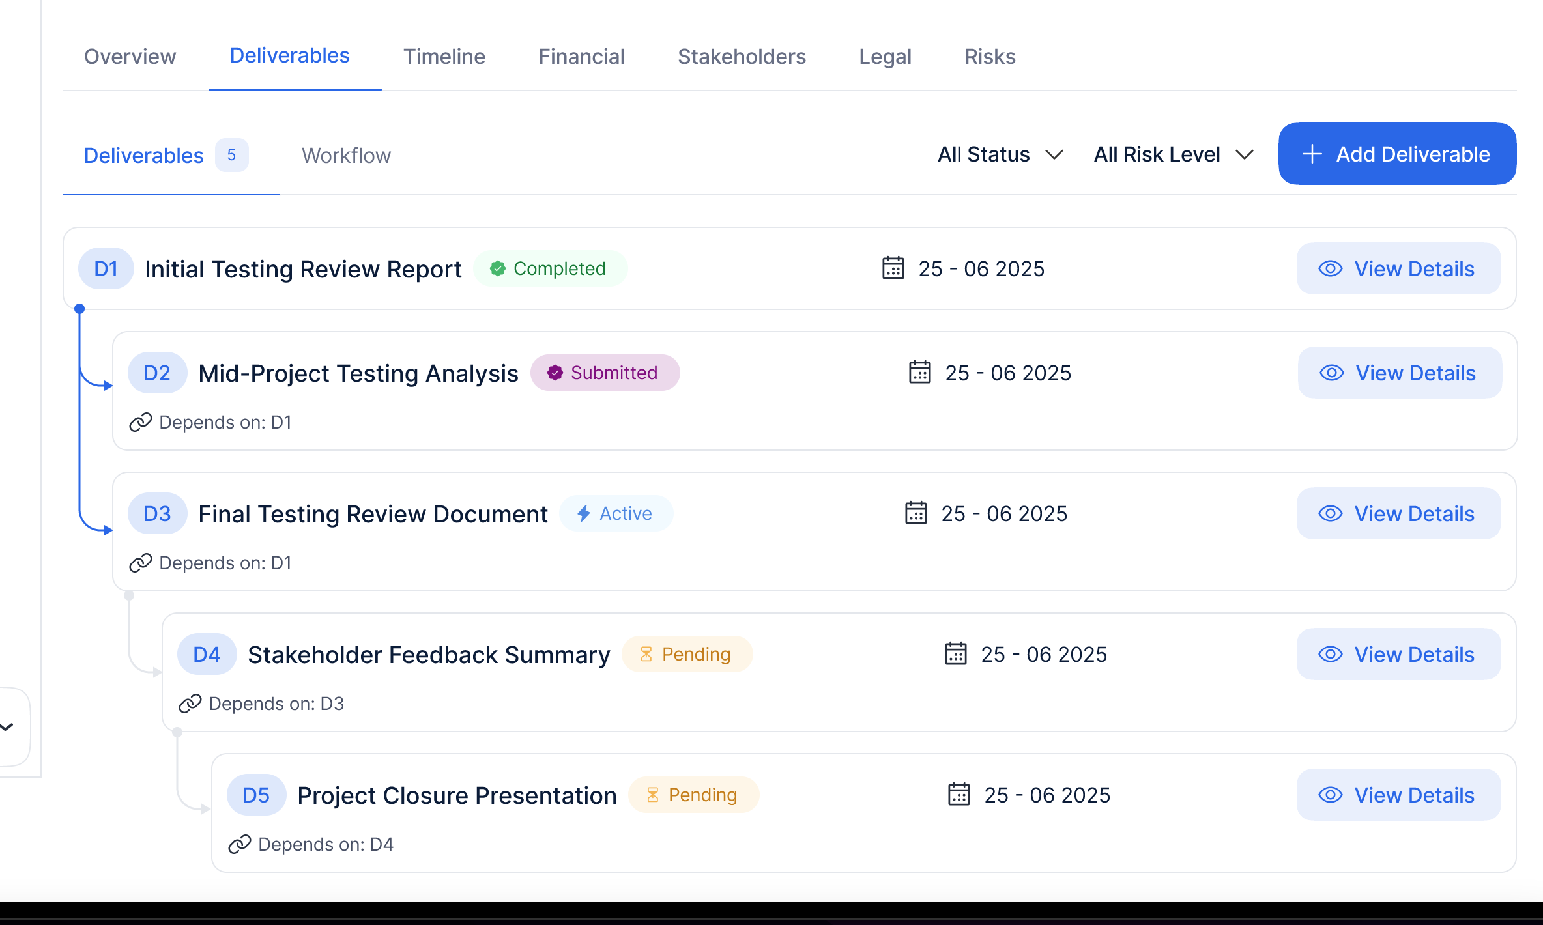The image size is (1543, 925).
Task: Click the Active status badge on D3
Action: [616, 513]
